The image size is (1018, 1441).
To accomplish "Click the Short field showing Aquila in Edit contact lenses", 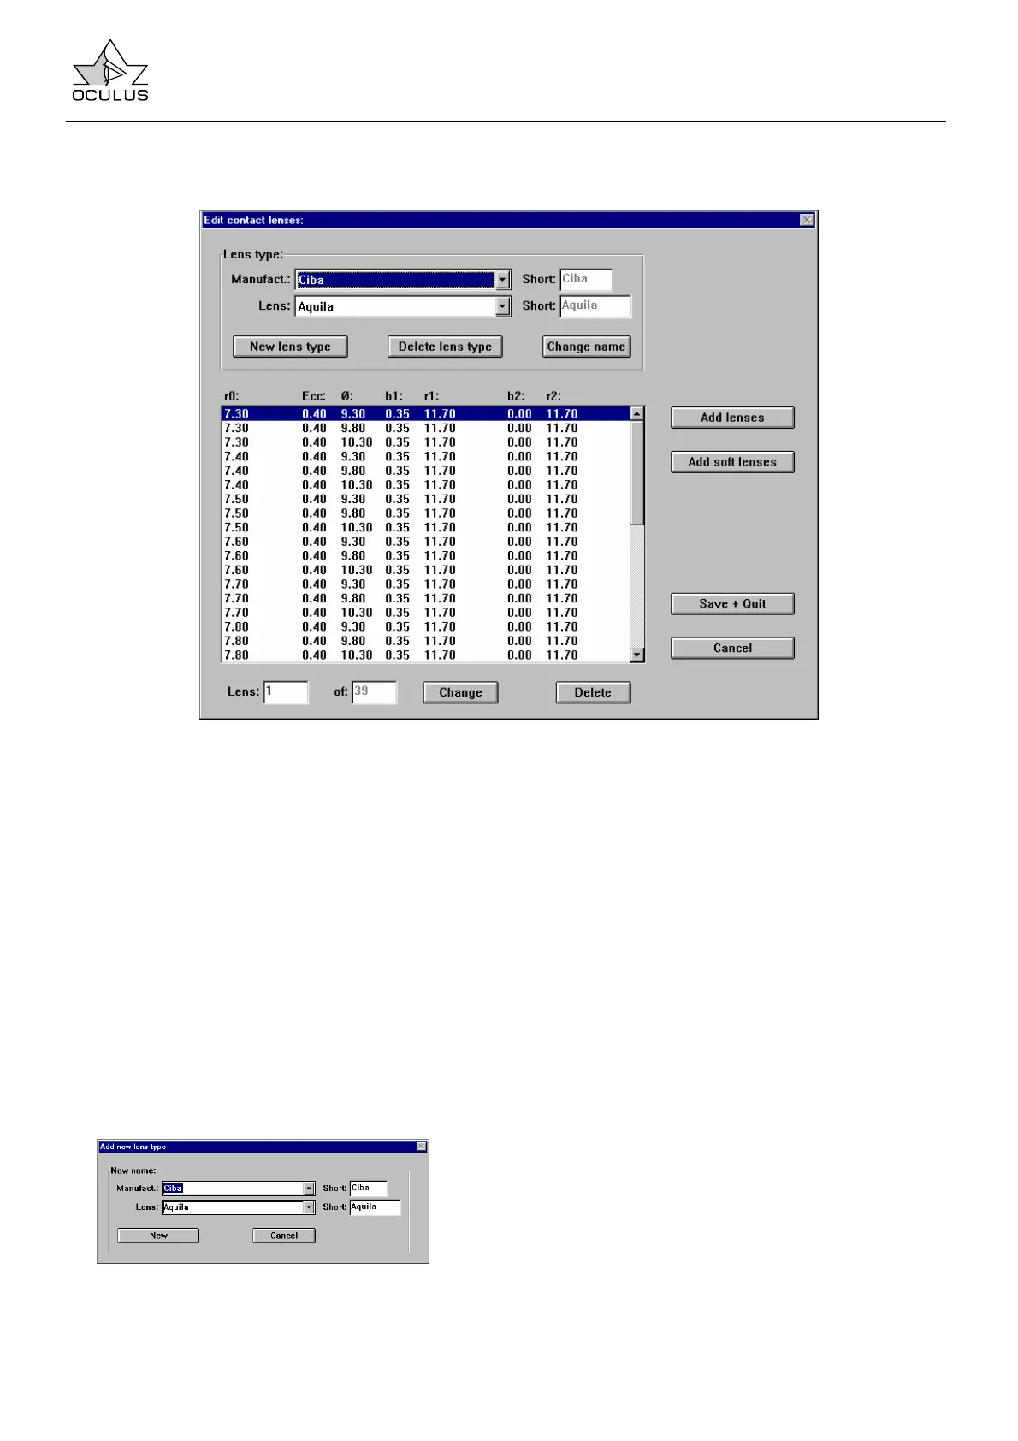I will [595, 306].
